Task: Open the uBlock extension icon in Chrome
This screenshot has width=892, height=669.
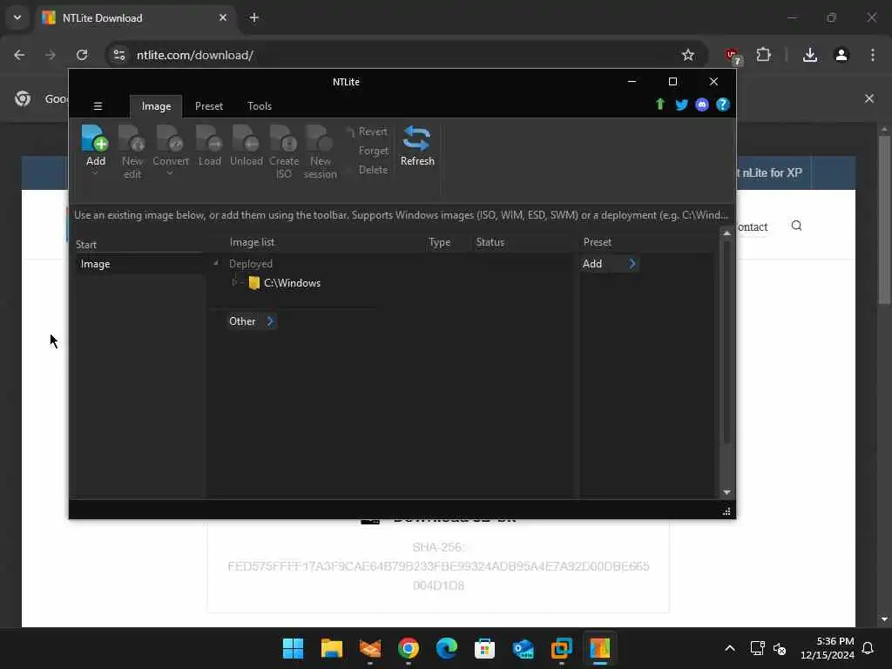Action: [732, 56]
